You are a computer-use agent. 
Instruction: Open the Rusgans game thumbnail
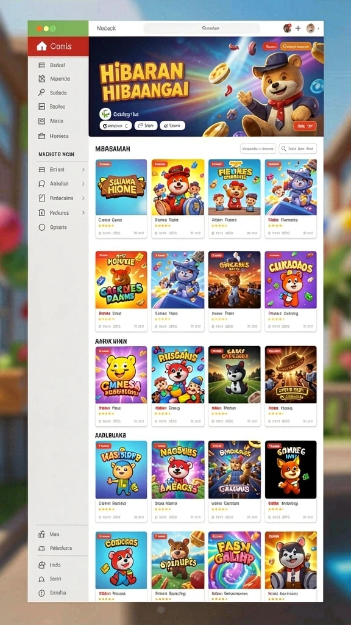tap(178, 375)
